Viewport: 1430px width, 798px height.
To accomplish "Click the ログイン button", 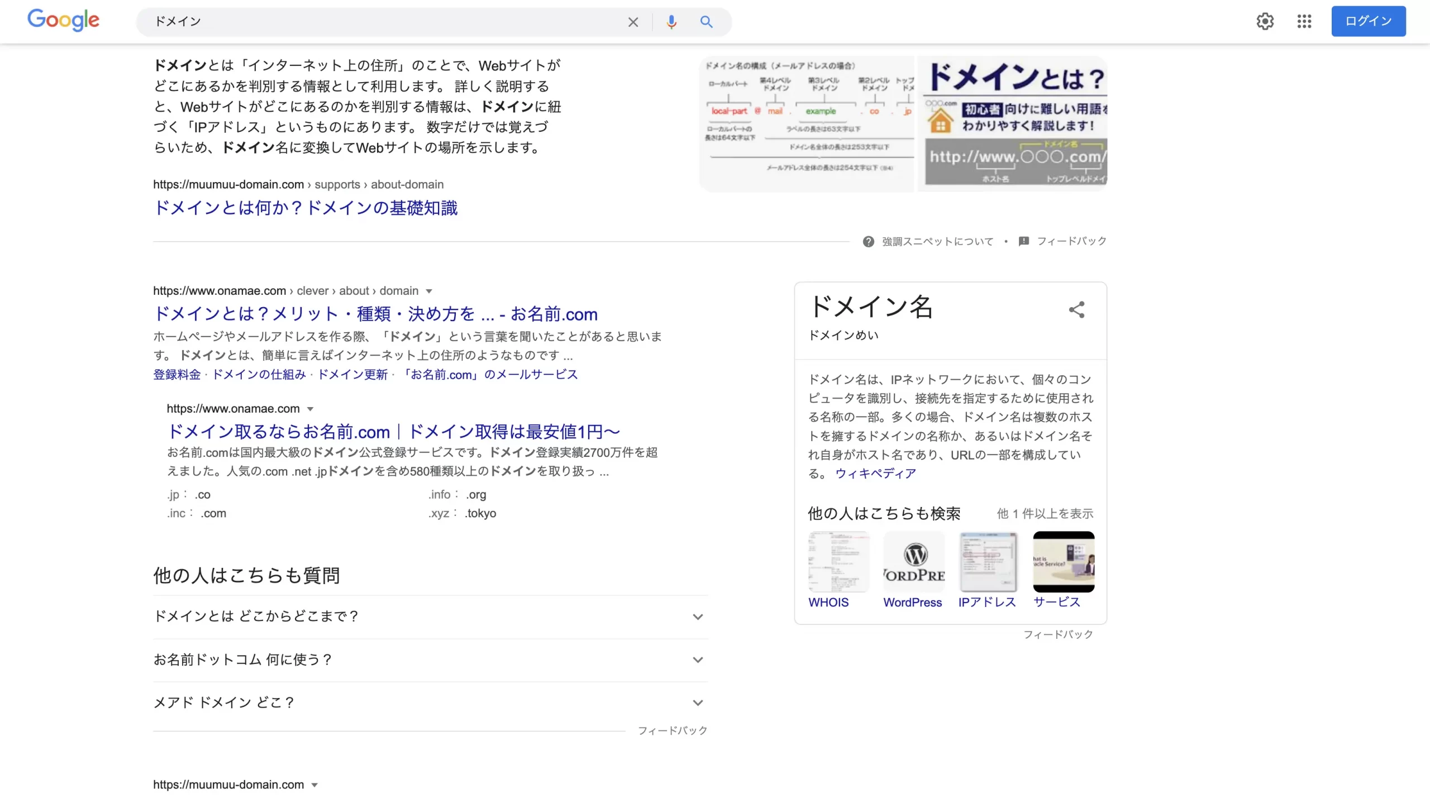I will pos(1369,21).
